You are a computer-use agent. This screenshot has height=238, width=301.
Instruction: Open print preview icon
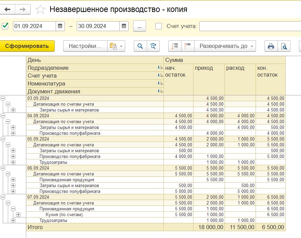coord(284,46)
